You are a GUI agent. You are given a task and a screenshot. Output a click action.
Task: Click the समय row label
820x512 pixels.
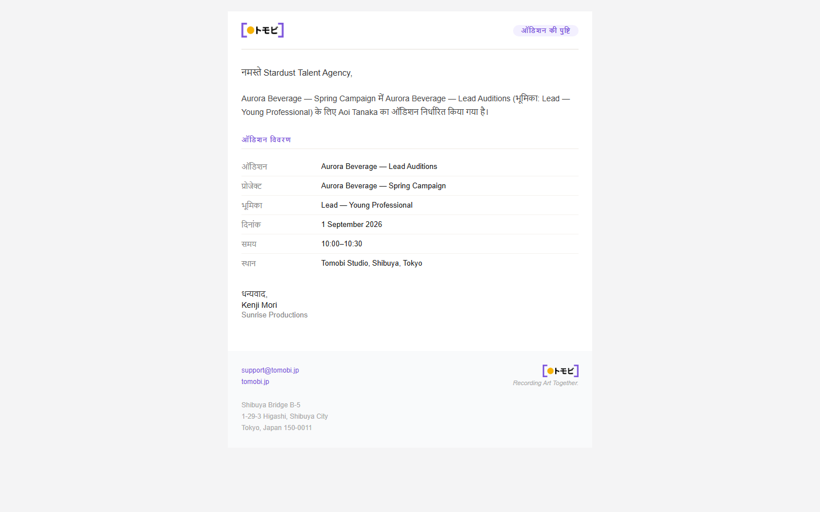click(x=249, y=244)
